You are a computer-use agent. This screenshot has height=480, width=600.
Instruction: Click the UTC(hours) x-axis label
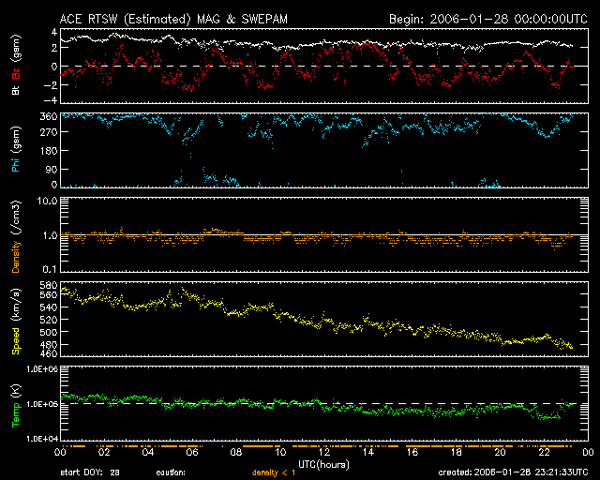322,464
